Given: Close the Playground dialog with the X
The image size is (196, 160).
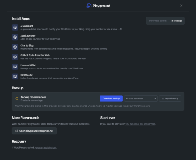Looking at the screenshot, I should (181, 6).
